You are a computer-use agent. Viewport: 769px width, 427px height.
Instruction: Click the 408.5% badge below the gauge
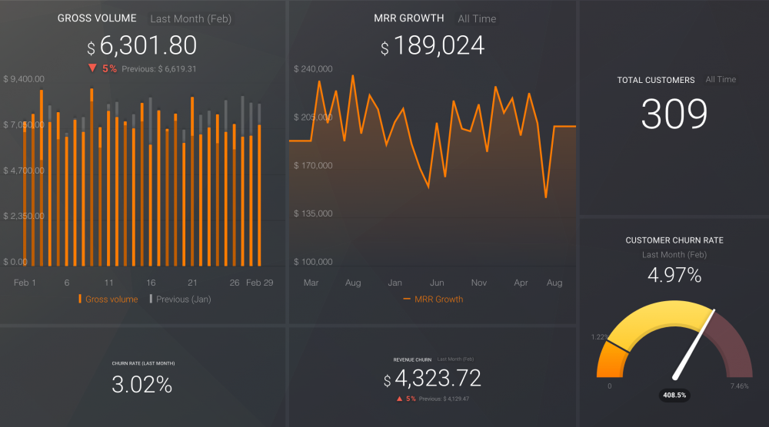[x=676, y=396]
